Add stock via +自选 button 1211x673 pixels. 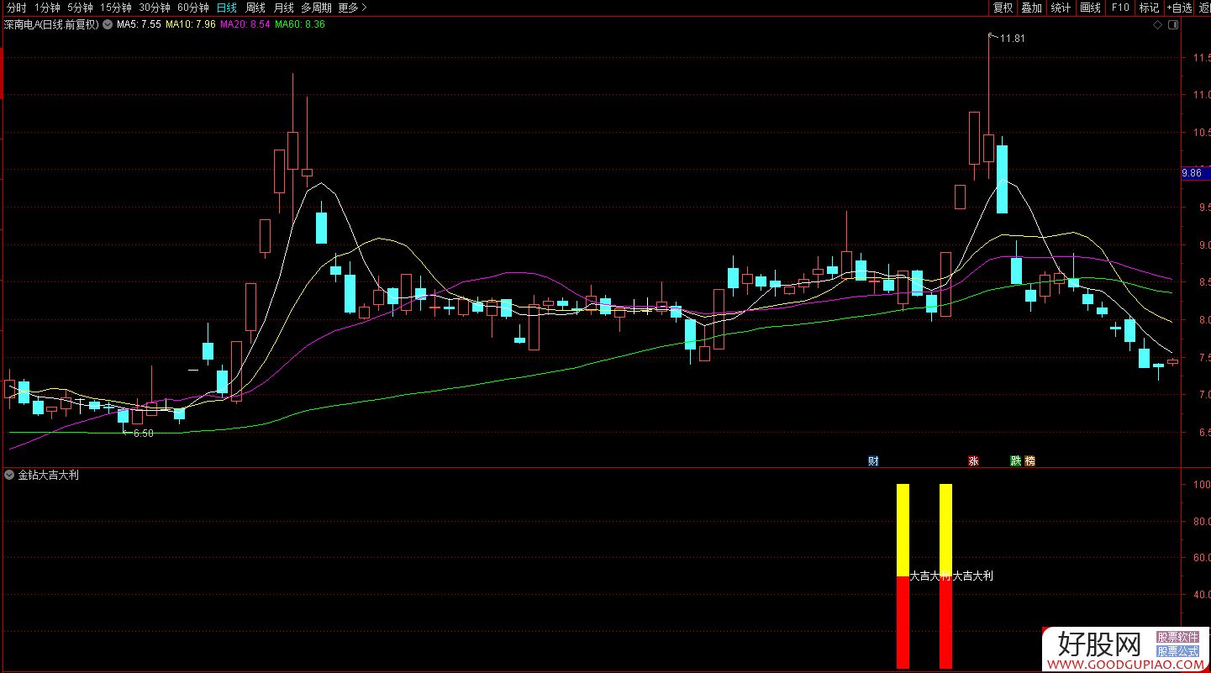click(x=1179, y=8)
